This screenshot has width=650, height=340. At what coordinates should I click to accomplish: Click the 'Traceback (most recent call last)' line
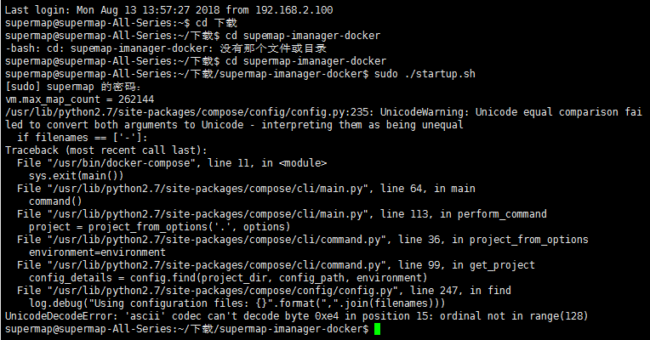pyautogui.click(x=105, y=150)
